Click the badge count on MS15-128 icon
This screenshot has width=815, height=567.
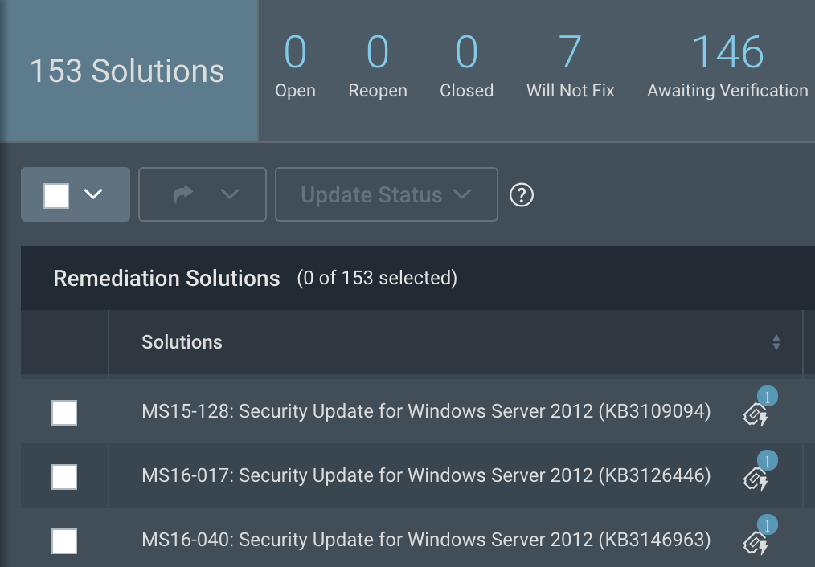coord(768,396)
